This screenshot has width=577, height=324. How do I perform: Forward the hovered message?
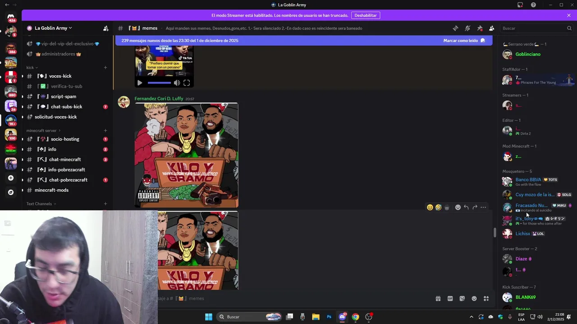[475, 207]
